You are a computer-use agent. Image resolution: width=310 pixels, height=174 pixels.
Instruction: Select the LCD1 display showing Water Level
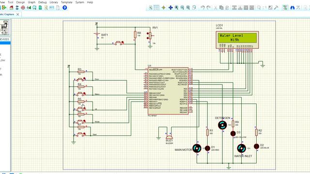coord(237,40)
